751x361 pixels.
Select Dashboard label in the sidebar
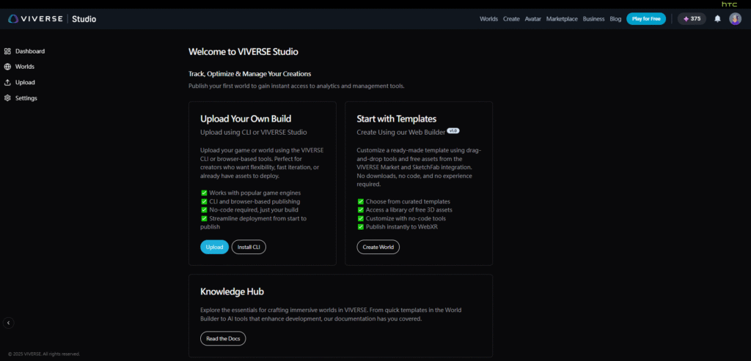point(29,51)
